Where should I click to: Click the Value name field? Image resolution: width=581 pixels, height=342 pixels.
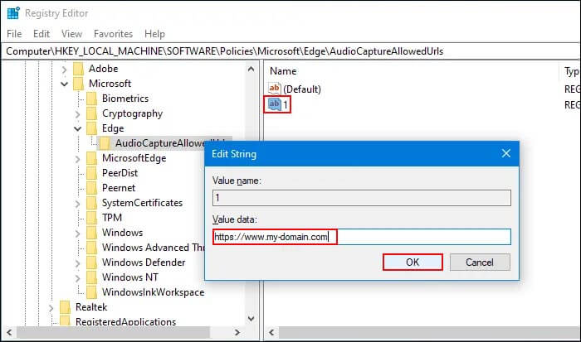362,198
